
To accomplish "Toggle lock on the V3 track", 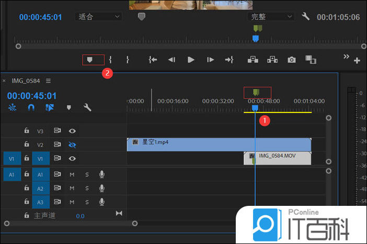I will pyautogui.click(x=26, y=131).
